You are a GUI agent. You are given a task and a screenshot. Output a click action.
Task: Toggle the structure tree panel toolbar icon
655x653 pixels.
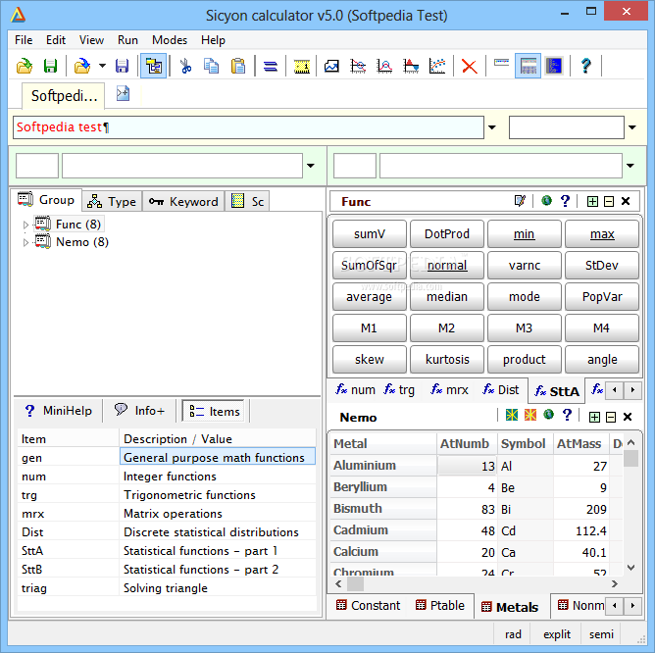click(x=153, y=66)
